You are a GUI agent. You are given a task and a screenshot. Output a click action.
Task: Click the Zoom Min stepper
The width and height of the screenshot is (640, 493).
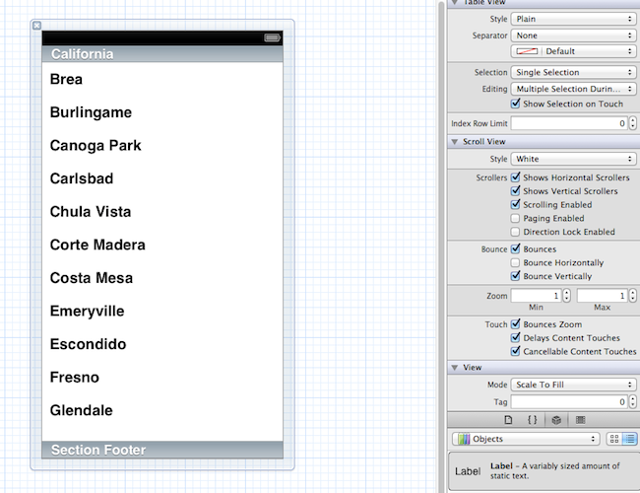(x=566, y=296)
